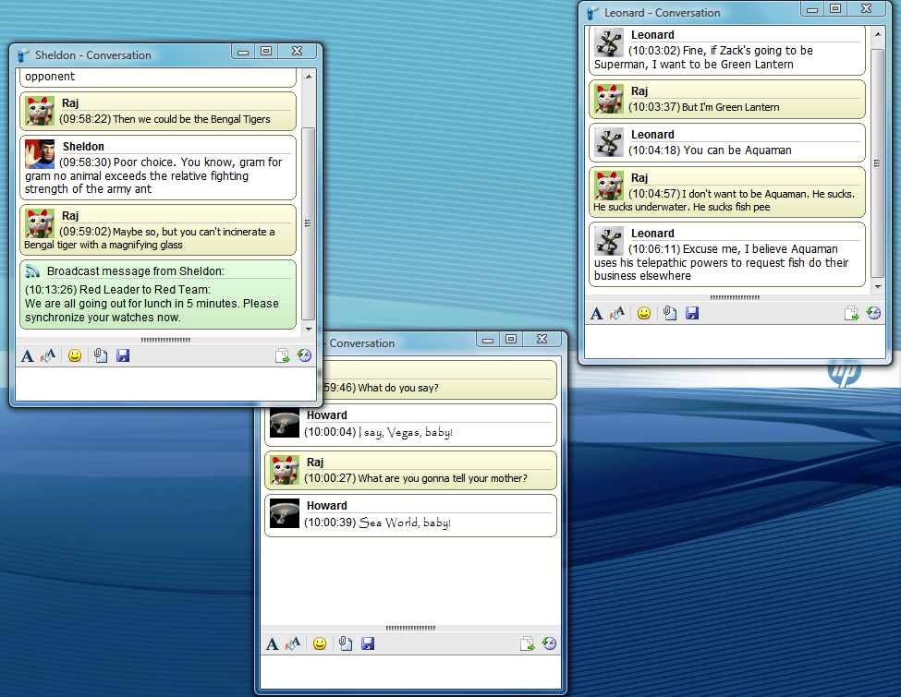Click the scroll-down arrow in Leonard's conversation

click(x=876, y=286)
